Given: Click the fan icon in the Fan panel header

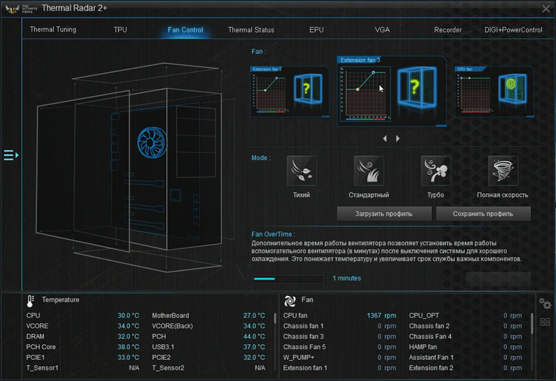Looking at the screenshot, I should (290, 300).
